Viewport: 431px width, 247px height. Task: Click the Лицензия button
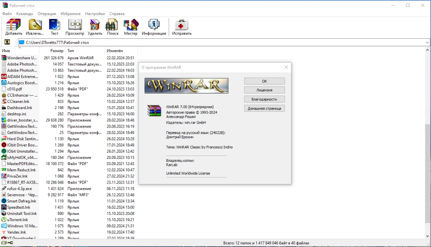264,90
